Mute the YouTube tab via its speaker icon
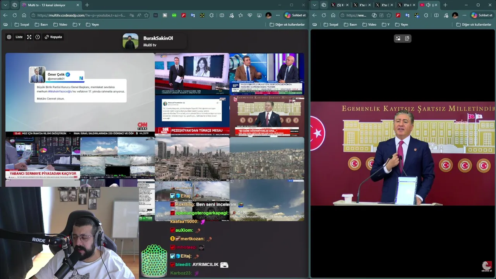 click(428, 5)
